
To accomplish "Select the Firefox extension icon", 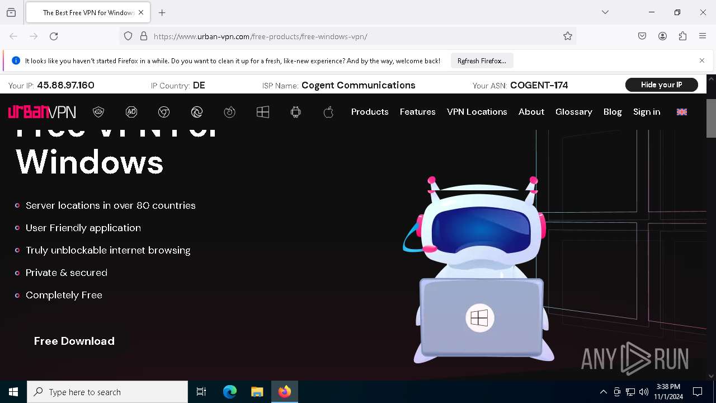I will (230, 112).
